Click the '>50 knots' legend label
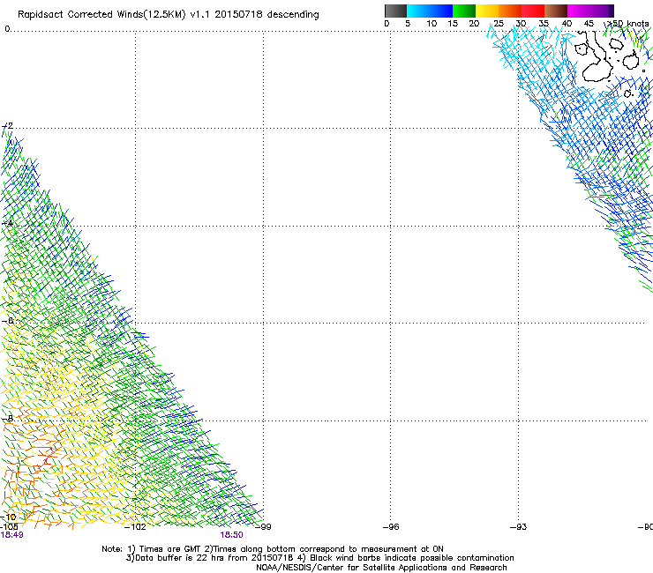Image resolution: width=653 pixels, height=573 pixels. pyautogui.click(x=627, y=24)
